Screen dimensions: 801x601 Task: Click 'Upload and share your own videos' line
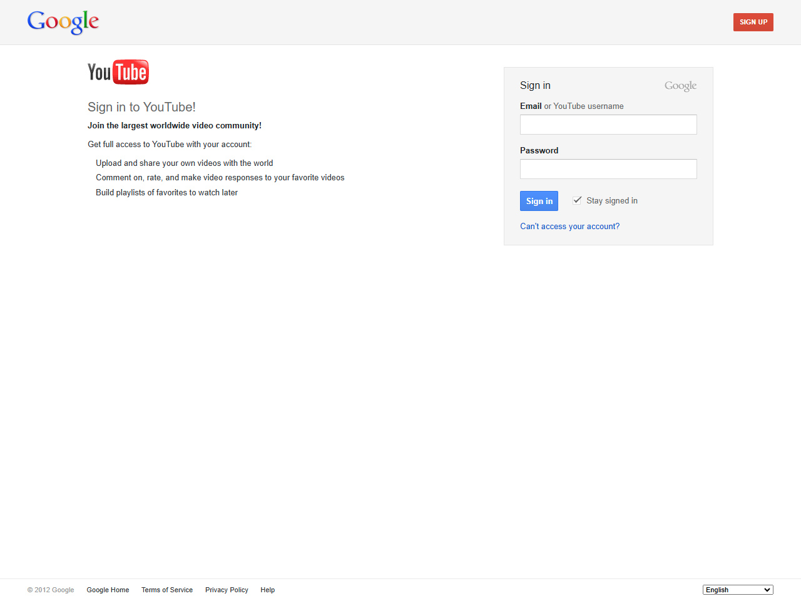click(x=185, y=163)
